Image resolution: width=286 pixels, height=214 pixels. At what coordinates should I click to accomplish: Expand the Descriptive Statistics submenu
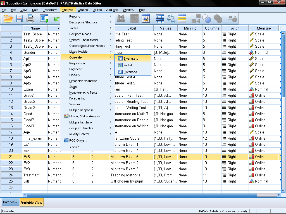(83, 22)
